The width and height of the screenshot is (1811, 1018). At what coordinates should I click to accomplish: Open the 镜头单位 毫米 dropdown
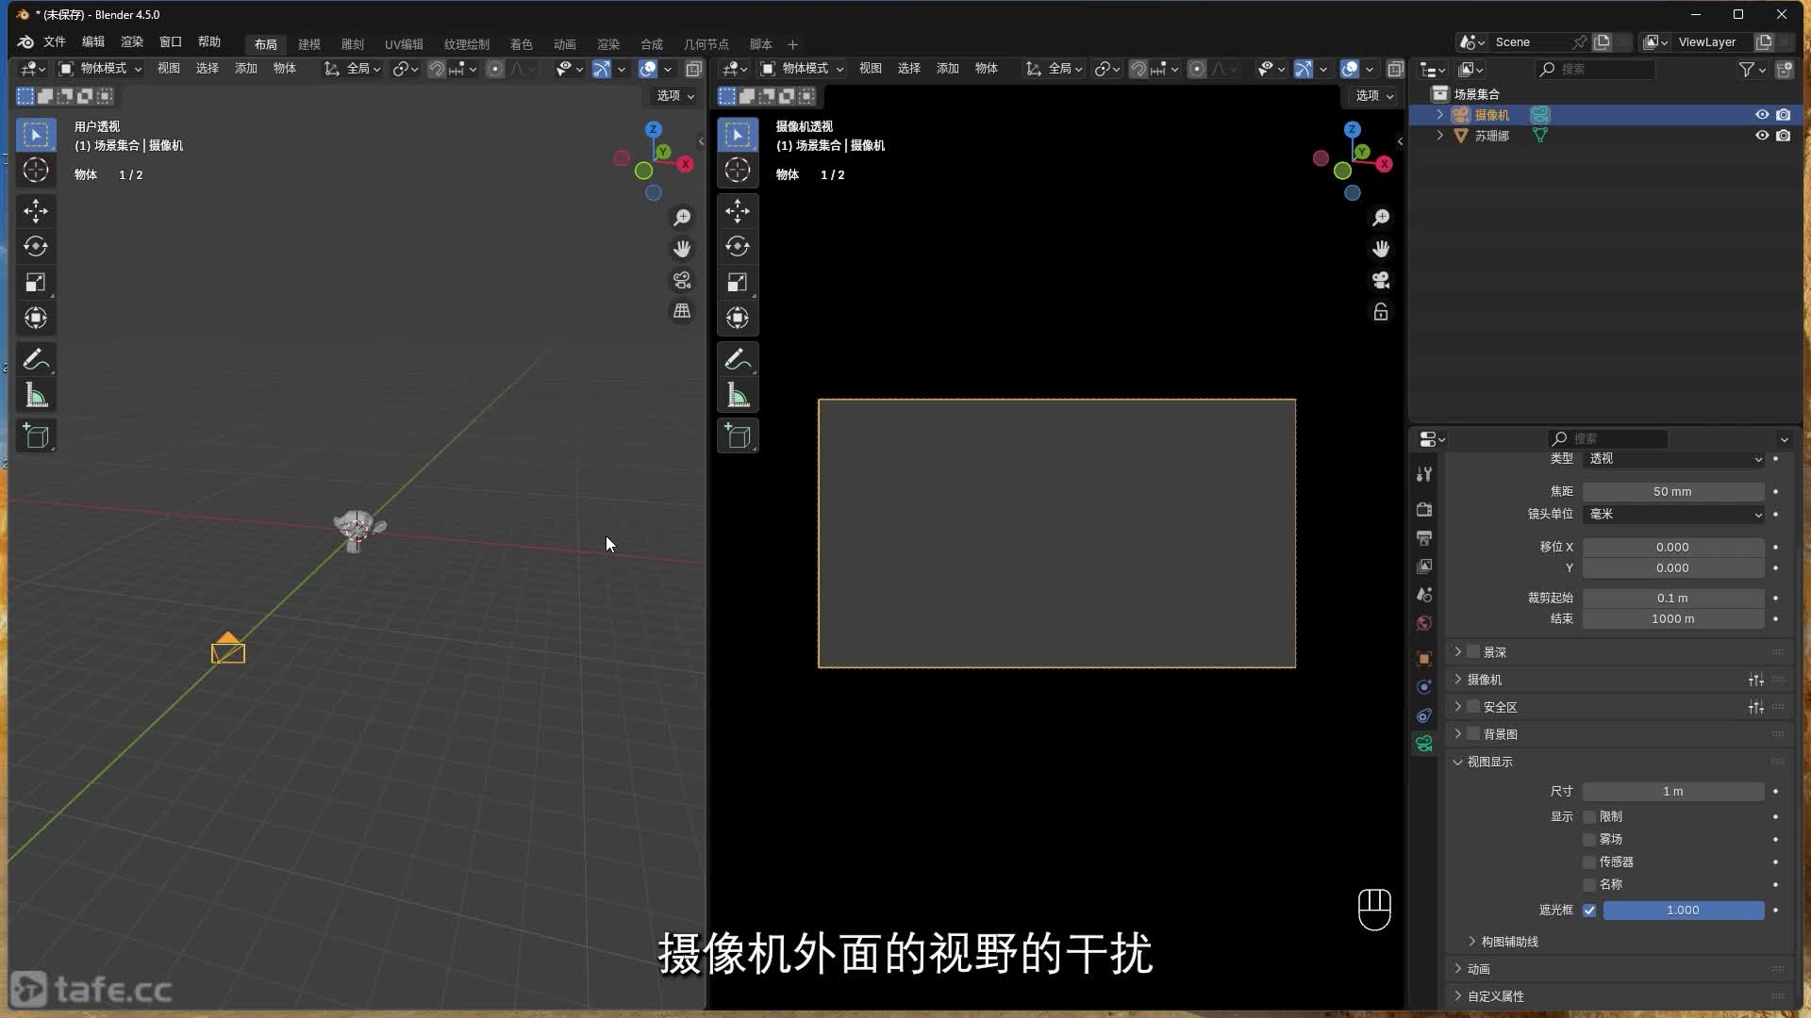tap(1673, 515)
